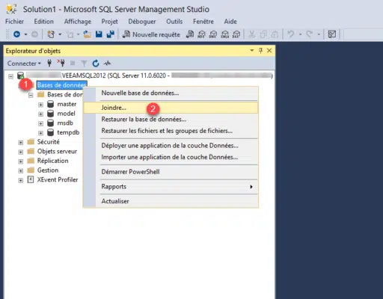Toggle the Object Explorer auto-hide pin
Screen dimensions: 383x299
[260, 51]
